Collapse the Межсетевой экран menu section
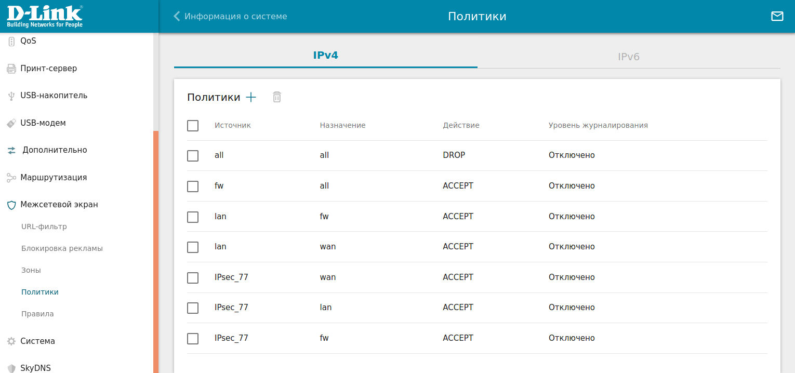This screenshot has height=373, width=795. tap(59, 205)
